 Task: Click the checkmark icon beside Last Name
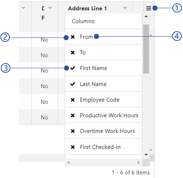point(73,84)
